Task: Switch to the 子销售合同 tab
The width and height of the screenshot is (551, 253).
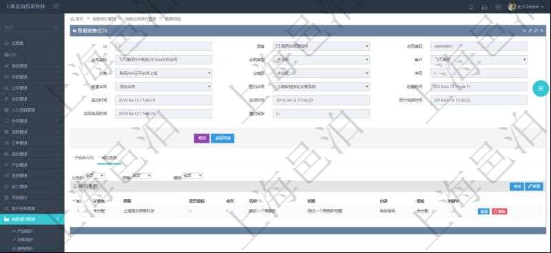Action: point(84,158)
